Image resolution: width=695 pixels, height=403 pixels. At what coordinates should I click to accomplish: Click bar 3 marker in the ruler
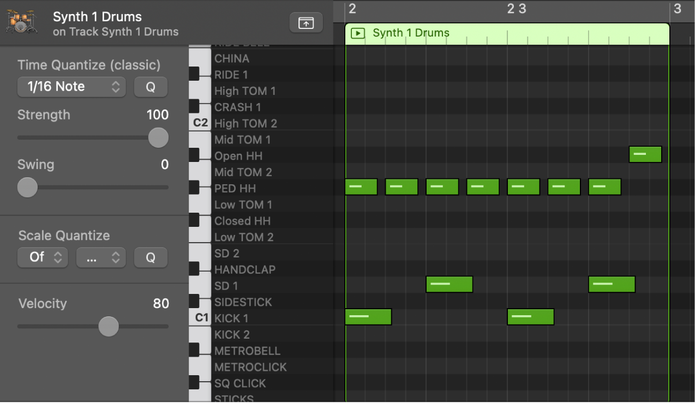(677, 9)
